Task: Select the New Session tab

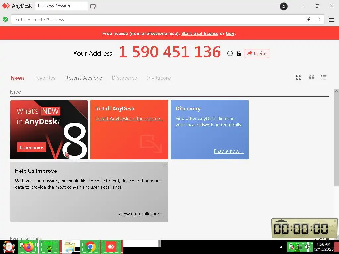Action: point(61,6)
